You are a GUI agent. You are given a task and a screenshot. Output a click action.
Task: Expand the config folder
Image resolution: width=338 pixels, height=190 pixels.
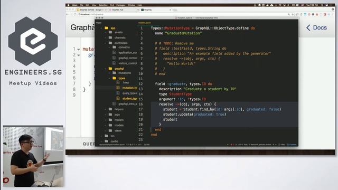coord(101,141)
